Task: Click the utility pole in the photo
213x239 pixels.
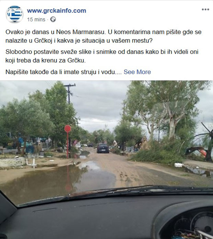Action: [x=69, y=94]
